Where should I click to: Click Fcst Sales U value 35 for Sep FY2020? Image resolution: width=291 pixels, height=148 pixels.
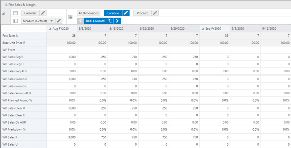(x=215, y=36)
